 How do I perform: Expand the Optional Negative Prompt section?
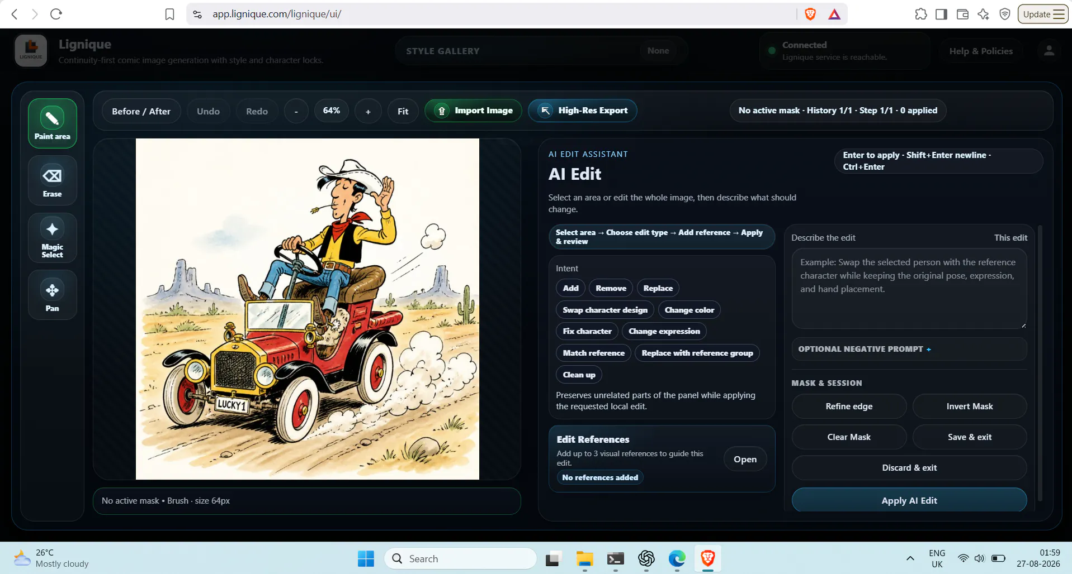[909, 349]
